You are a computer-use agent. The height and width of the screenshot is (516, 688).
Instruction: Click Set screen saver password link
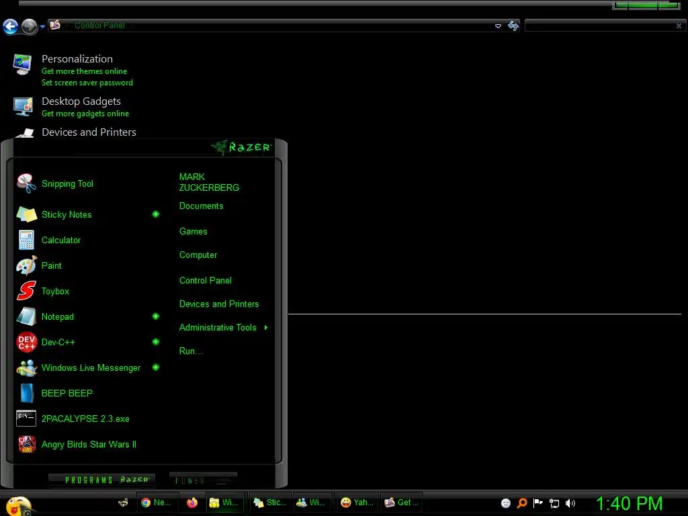coord(87,83)
